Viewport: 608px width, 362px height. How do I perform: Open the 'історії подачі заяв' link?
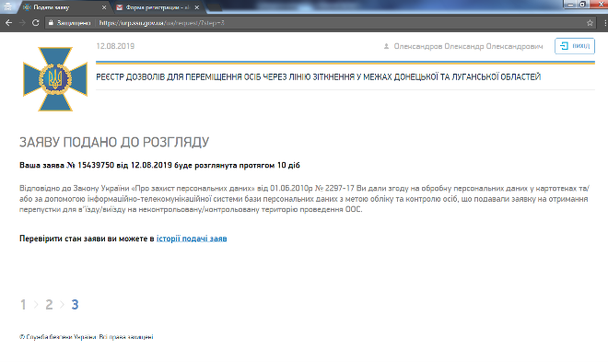pyautogui.click(x=192, y=239)
